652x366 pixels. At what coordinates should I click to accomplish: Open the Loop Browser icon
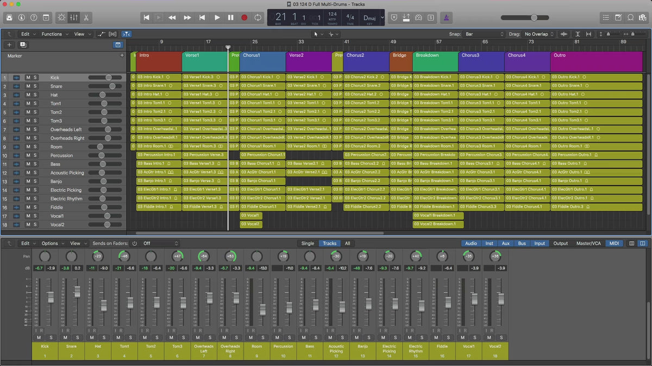631,17
